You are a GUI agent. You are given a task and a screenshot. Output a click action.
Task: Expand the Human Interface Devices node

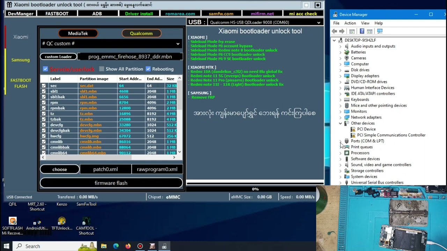[x=340, y=88]
